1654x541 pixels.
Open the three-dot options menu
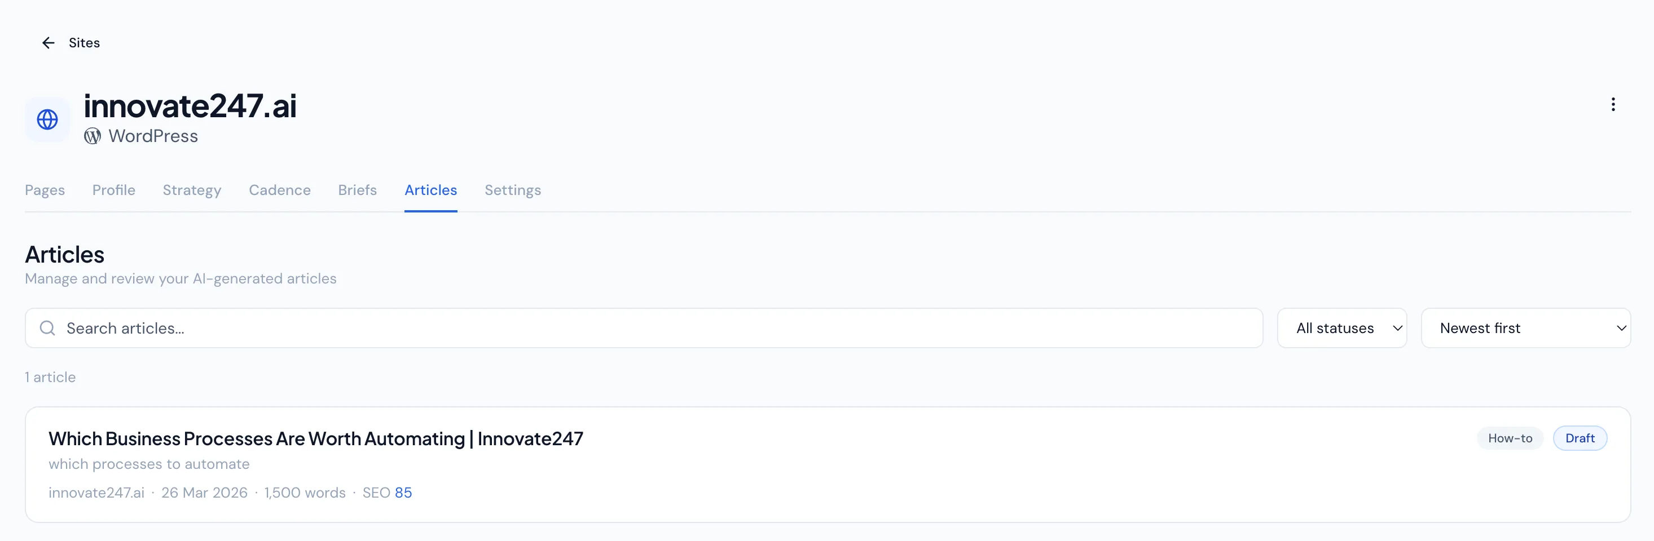point(1613,104)
